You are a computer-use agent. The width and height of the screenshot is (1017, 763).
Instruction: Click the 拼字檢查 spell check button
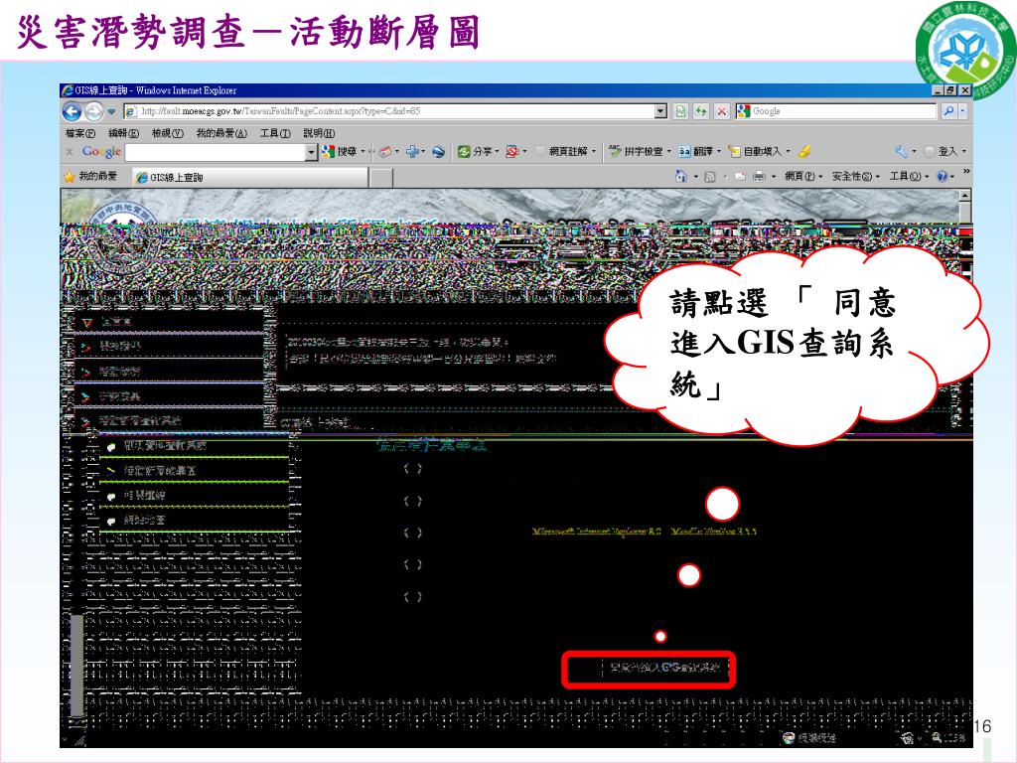(x=636, y=152)
